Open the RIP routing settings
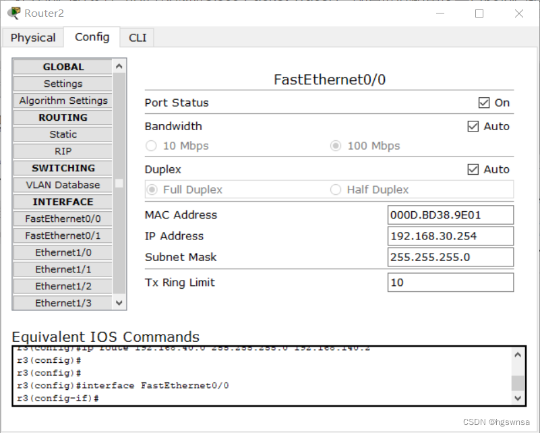Viewport: 540px width, 433px height. (x=63, y=151)
